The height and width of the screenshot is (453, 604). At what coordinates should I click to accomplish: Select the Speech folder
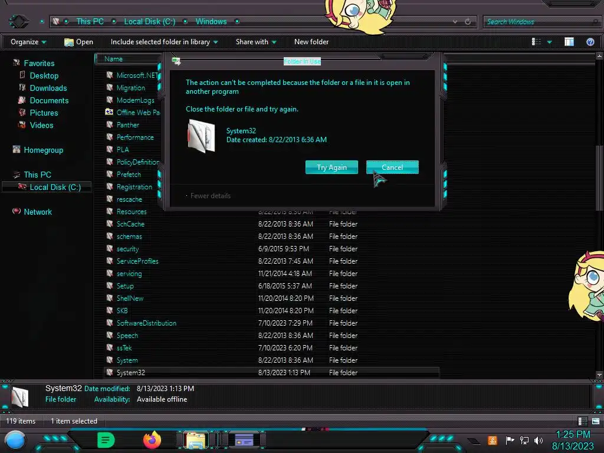click(x=127, y=335)
